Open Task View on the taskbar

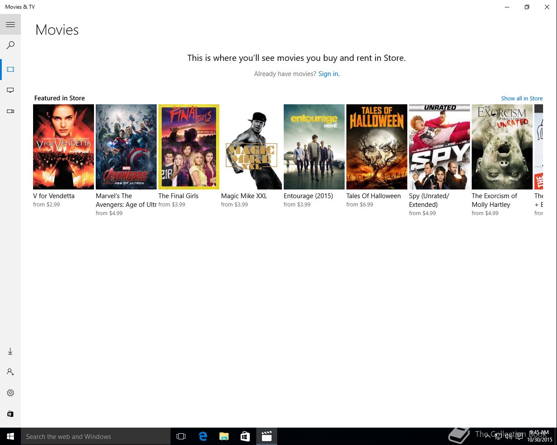[181, 436]
